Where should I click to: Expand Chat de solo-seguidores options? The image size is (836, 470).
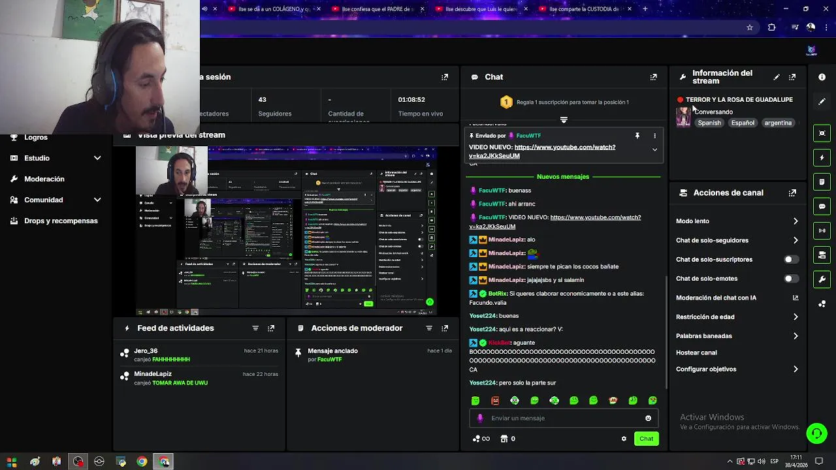[796, 240]
